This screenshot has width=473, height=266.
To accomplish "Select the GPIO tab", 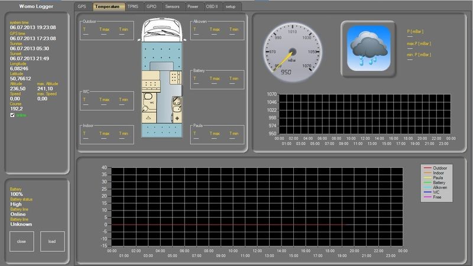I will point(152,7).
